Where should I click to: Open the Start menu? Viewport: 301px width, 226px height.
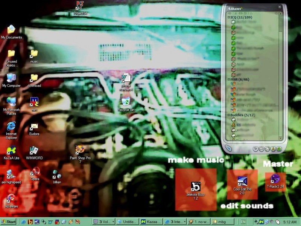[8, 222]
